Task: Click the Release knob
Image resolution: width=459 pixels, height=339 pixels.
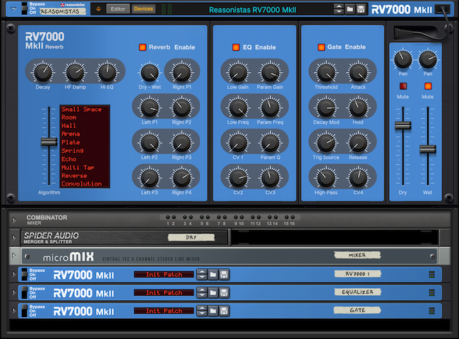Action: (358, 143)
